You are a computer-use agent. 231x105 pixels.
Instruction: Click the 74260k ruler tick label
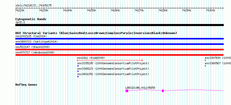115,10
